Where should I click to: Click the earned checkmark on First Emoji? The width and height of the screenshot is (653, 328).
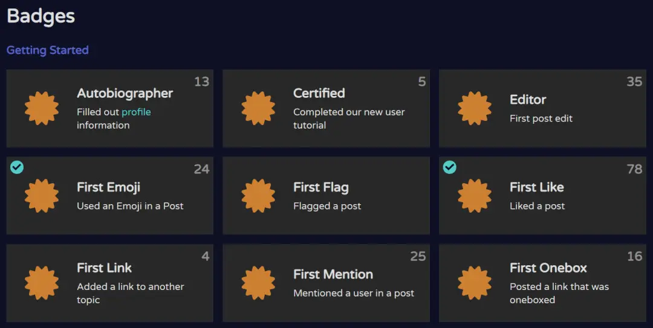[17, 167]
